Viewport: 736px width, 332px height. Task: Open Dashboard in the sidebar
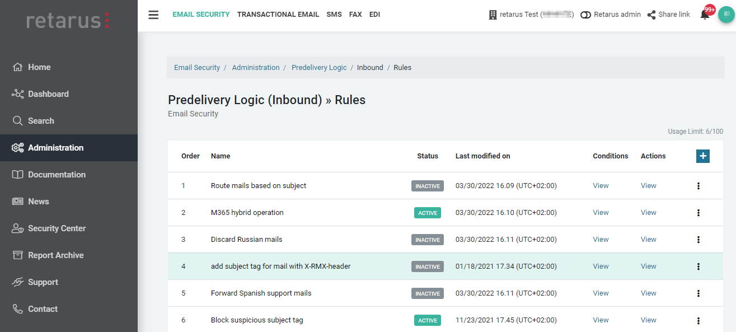[x=48, y=94]
